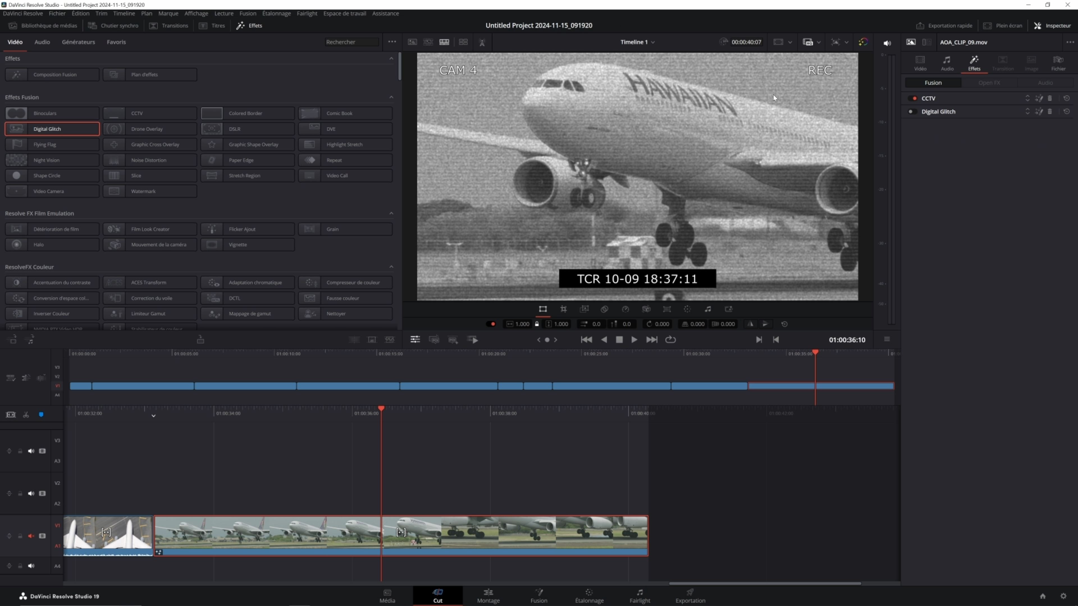
Task: Open the Bibliothèque de médias panel
Action: (x=43, y=26)
